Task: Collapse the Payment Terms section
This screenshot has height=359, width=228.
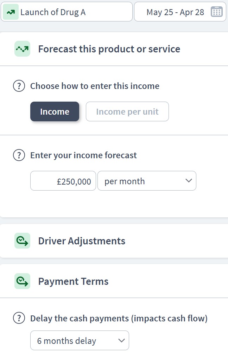Action: coord(114,281)
